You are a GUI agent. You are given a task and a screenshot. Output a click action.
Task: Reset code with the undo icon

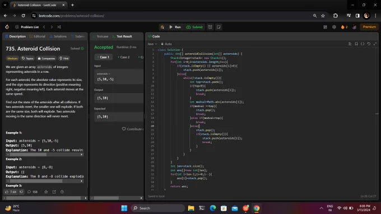click(369, 44)
